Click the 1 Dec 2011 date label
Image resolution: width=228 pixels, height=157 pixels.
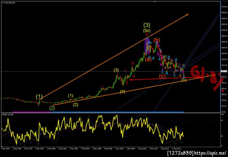(154, 148)
